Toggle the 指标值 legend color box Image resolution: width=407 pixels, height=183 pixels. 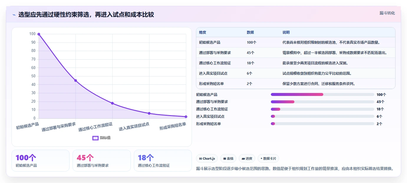95,138
